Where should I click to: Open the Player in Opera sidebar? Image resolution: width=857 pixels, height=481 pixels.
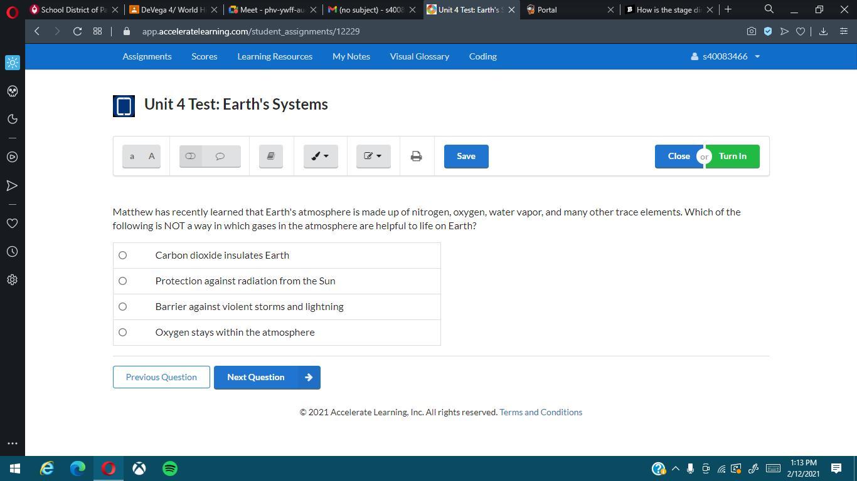(13, 157)
